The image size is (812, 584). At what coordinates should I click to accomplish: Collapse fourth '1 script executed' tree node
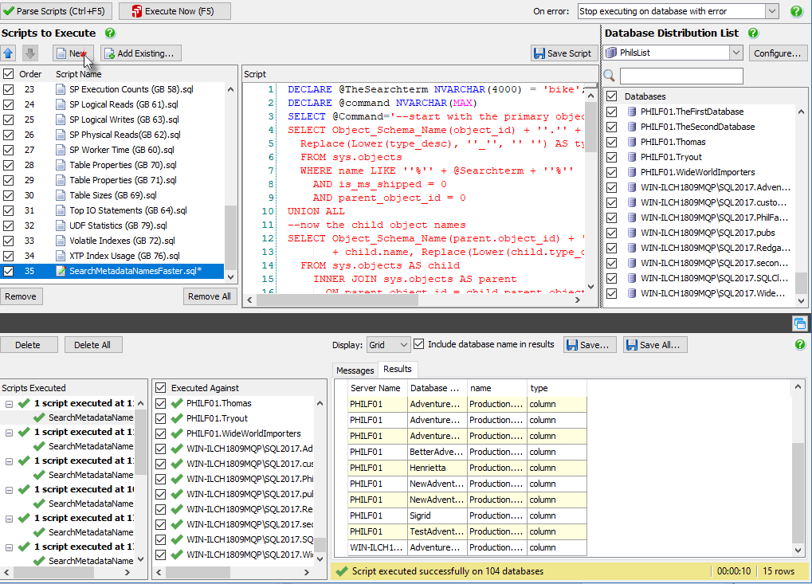click(x=10, y=490)
